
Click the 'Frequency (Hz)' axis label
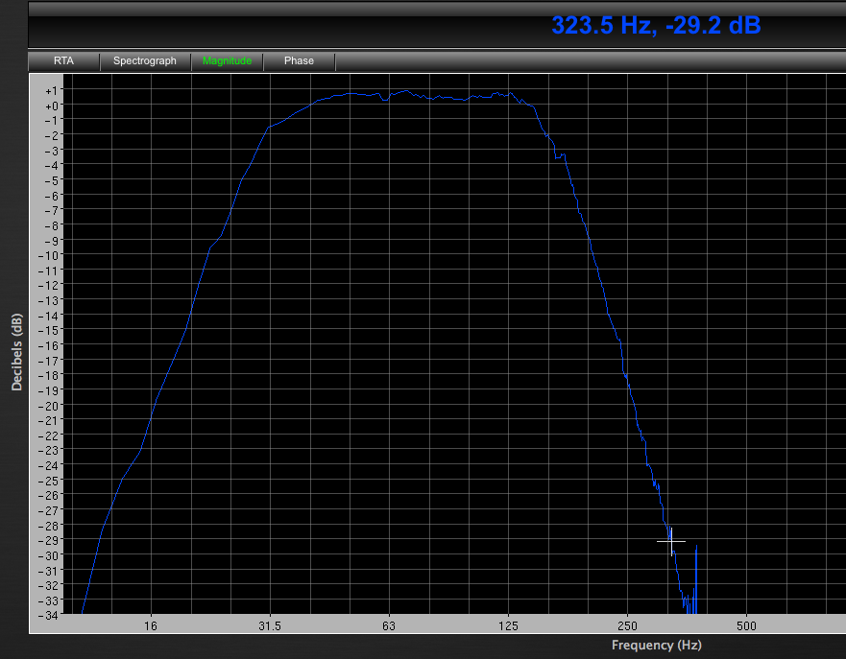point(656,645)
